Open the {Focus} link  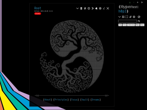click(74, 100)
